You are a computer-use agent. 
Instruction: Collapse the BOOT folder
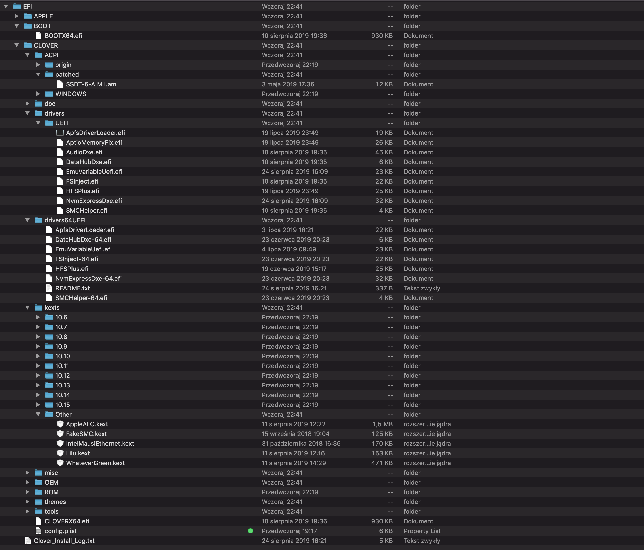point(17,26)
